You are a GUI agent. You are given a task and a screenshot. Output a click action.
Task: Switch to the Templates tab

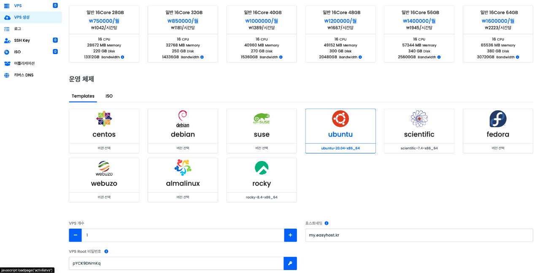coord(83,96)
